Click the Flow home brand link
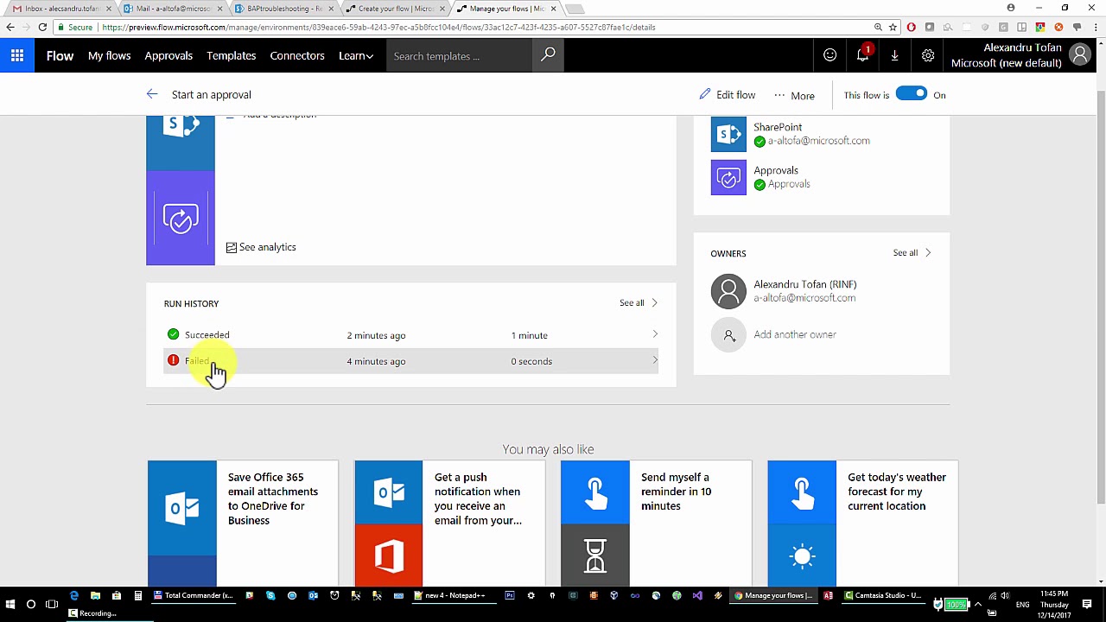Viewport: 1106px width, 622px height. tap(60, 56)
